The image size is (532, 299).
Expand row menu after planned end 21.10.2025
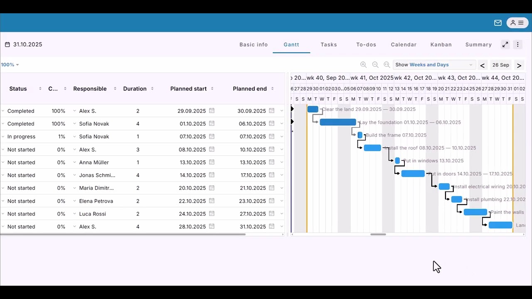(x=281, y=188)
